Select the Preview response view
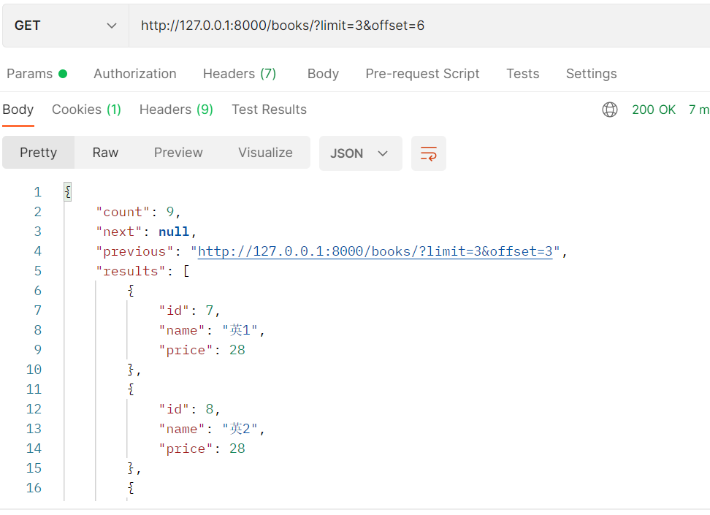The width and height of the screenshot is (710, 515). tap(178, 153)
